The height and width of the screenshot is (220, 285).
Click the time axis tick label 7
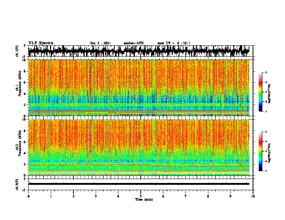coord(186,196)
